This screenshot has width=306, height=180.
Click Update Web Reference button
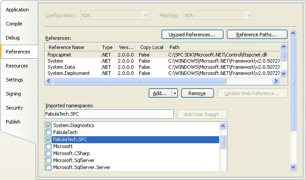pyautogui.click(x=252, y=93)
